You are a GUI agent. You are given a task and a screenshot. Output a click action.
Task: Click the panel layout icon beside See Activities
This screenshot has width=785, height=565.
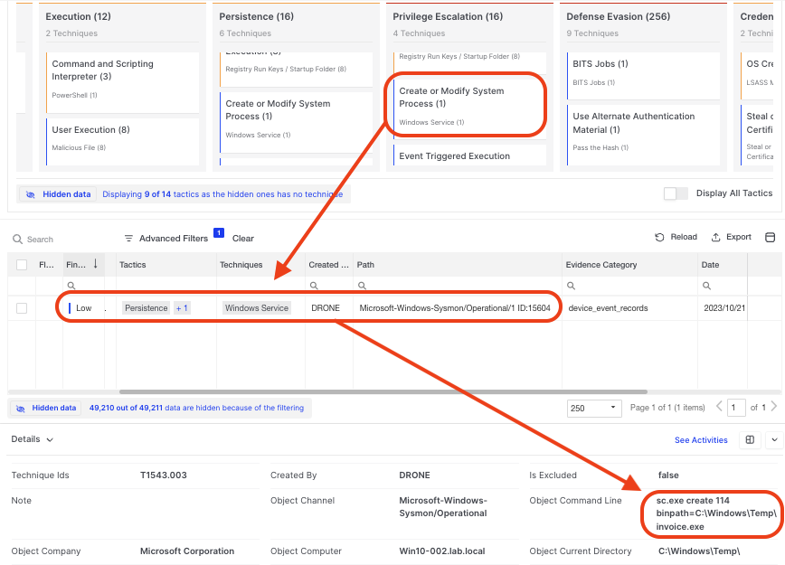749,440
